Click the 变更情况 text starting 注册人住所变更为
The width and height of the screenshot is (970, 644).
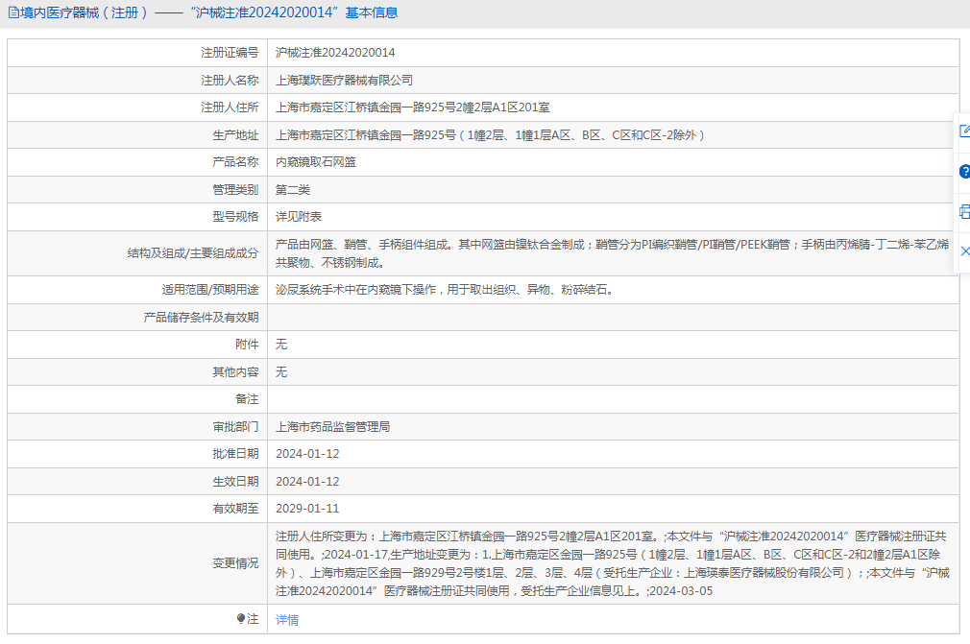612,563
